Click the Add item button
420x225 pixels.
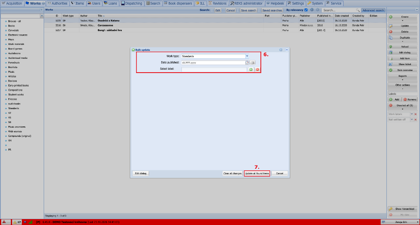(x=402, y=58)
